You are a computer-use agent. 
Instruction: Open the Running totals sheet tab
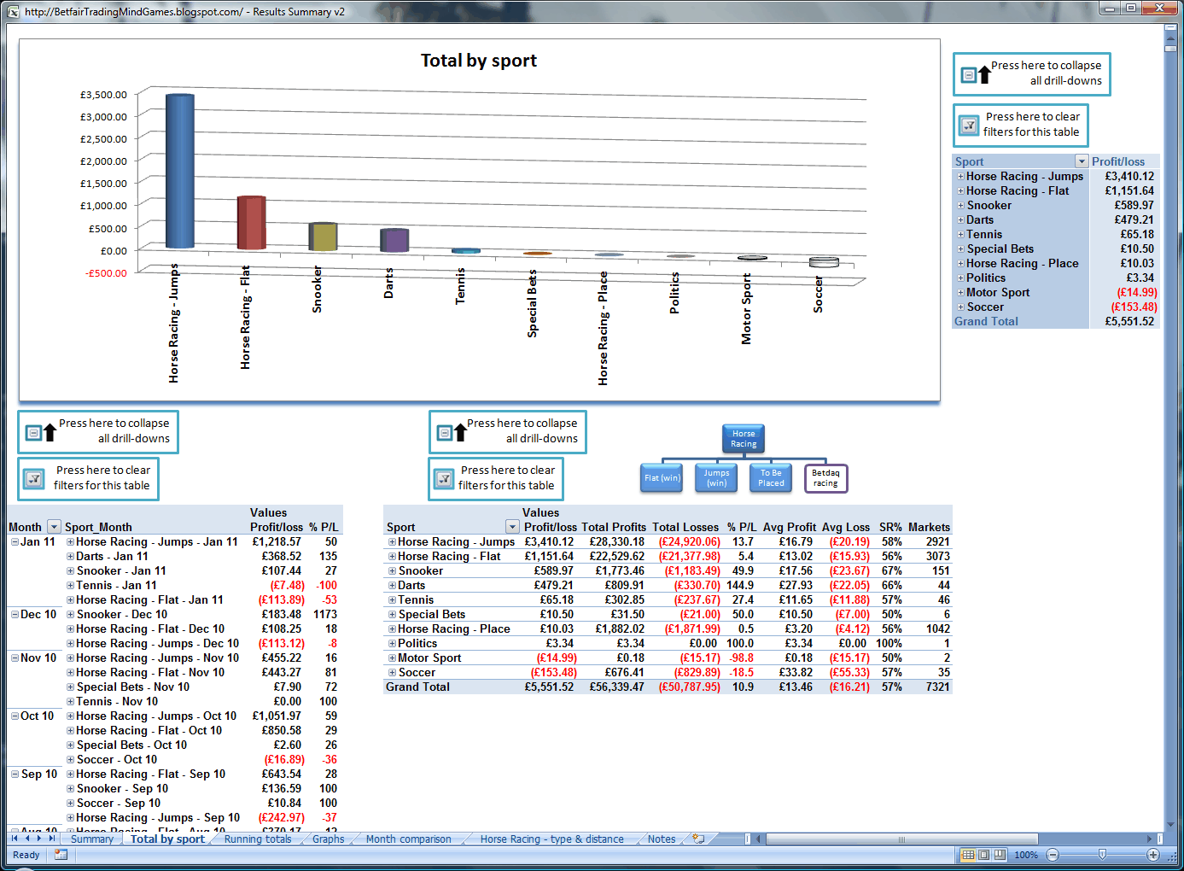pyautogui.click(x=258, y=839)
